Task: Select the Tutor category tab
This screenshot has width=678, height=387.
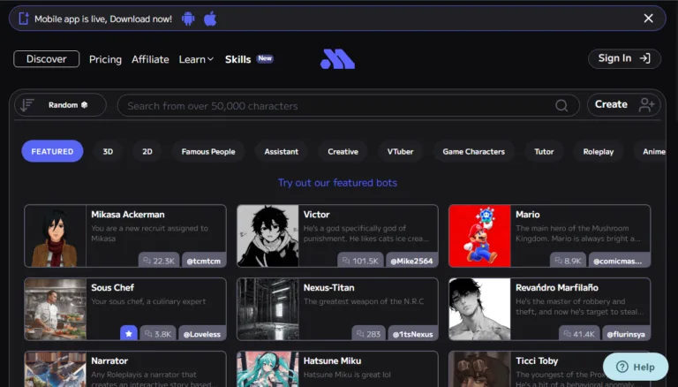Action: point(544,151)
